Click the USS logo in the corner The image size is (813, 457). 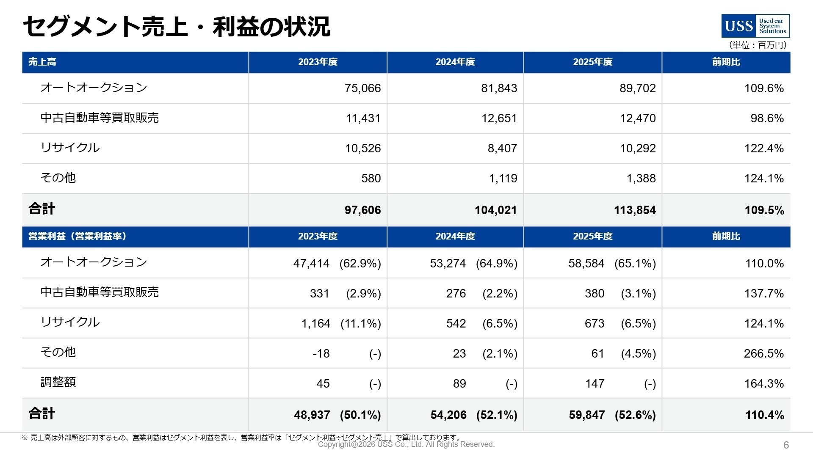[755, 26]
